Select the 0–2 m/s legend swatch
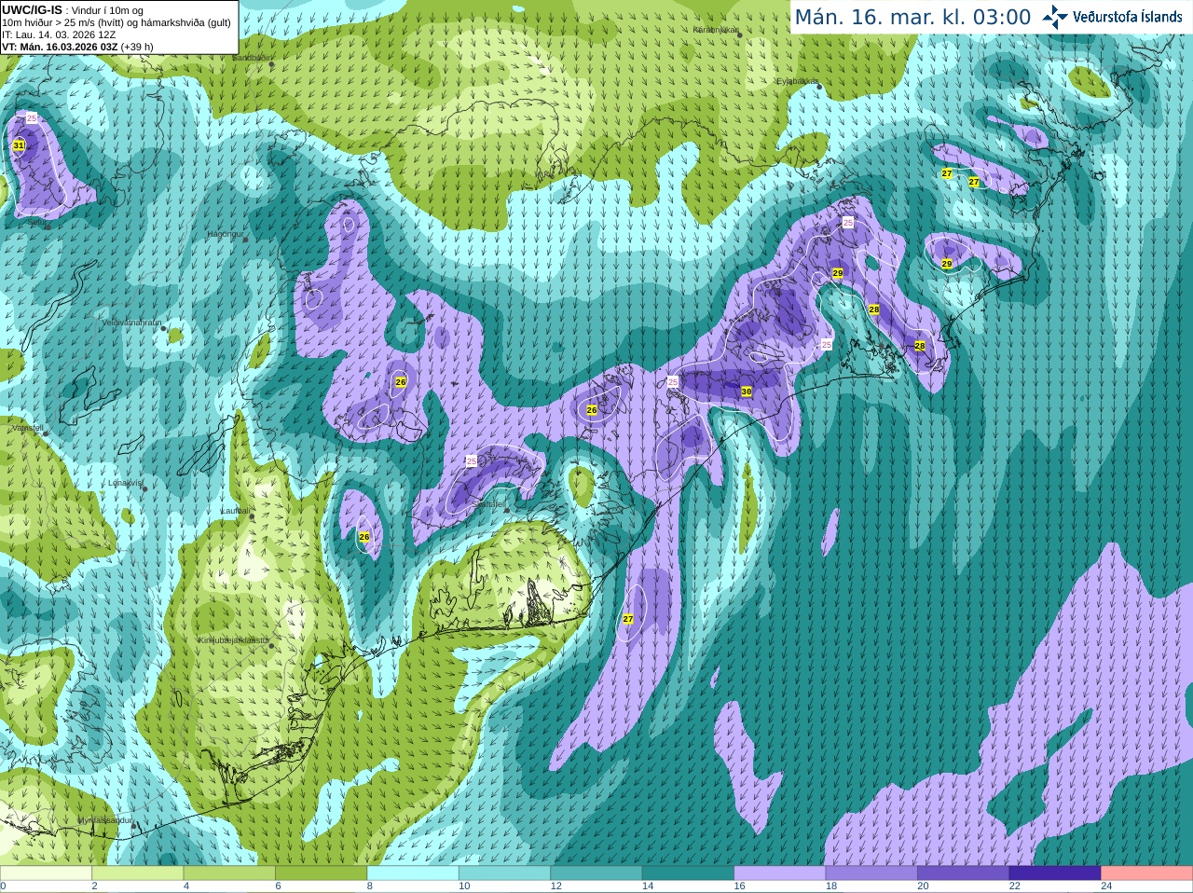This screenshot has height=893, width=1193. tap(46, 873)
